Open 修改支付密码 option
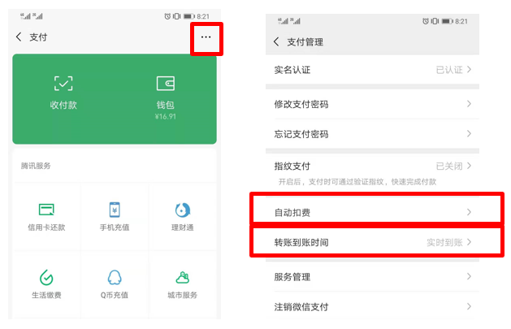The image size is (511, 329). tap(373, 104)
